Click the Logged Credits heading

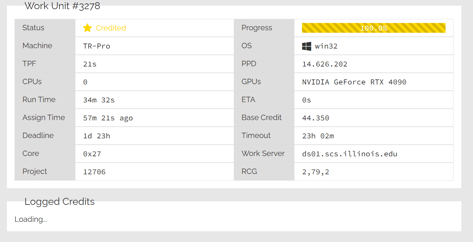pyautogui.click(x=60, y=202)
